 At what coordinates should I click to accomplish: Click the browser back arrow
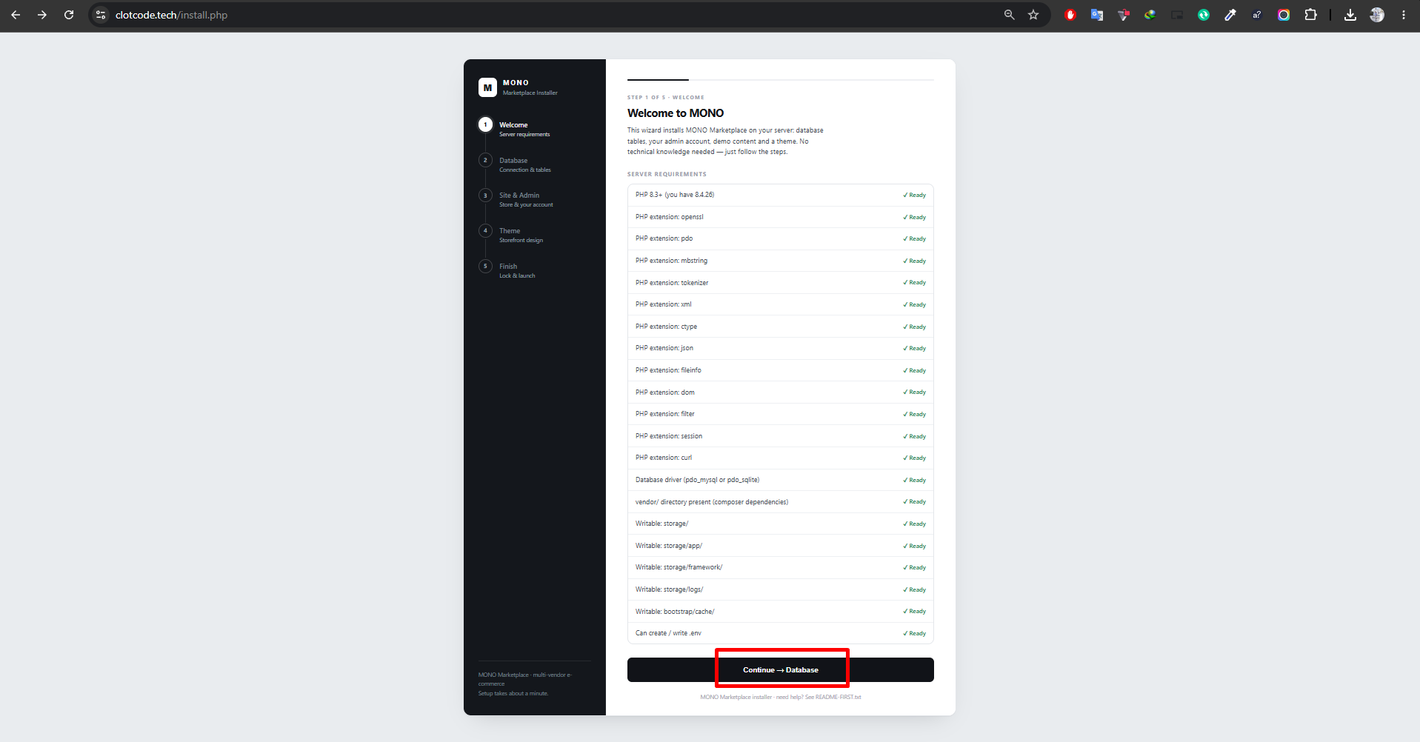(x=16, y=15)
